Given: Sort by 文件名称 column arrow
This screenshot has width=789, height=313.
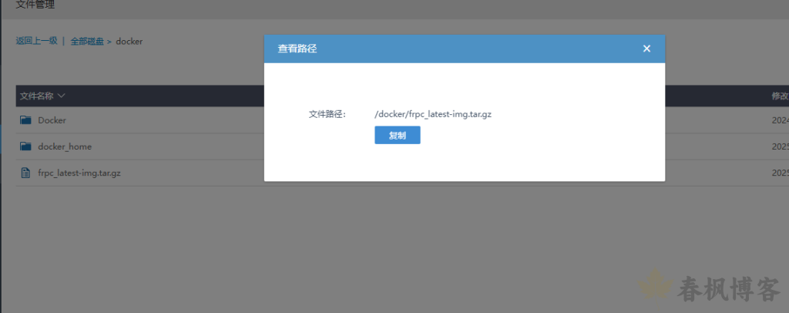Looking at the screenshot, I should click(x=61, y=96).
